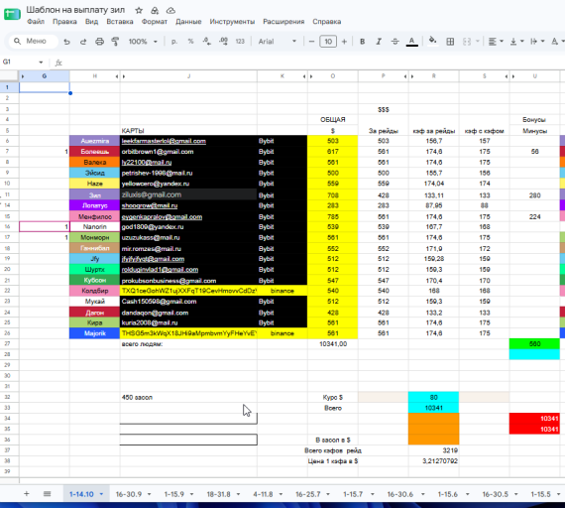Increase font size plus button
This screenshot has height=508, width=565.
click(x=344, y=42)
